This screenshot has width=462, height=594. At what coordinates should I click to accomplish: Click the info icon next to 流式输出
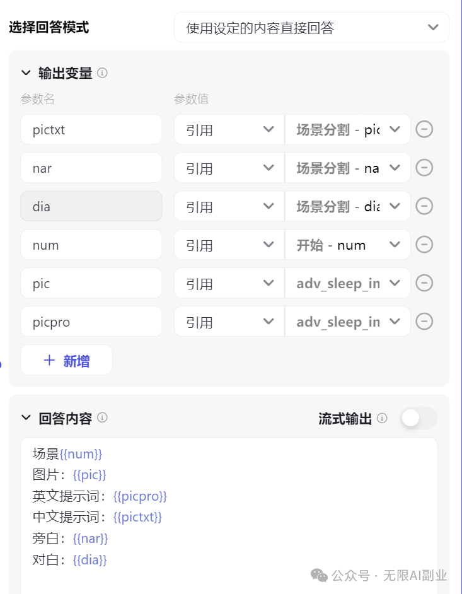point(382,418)
